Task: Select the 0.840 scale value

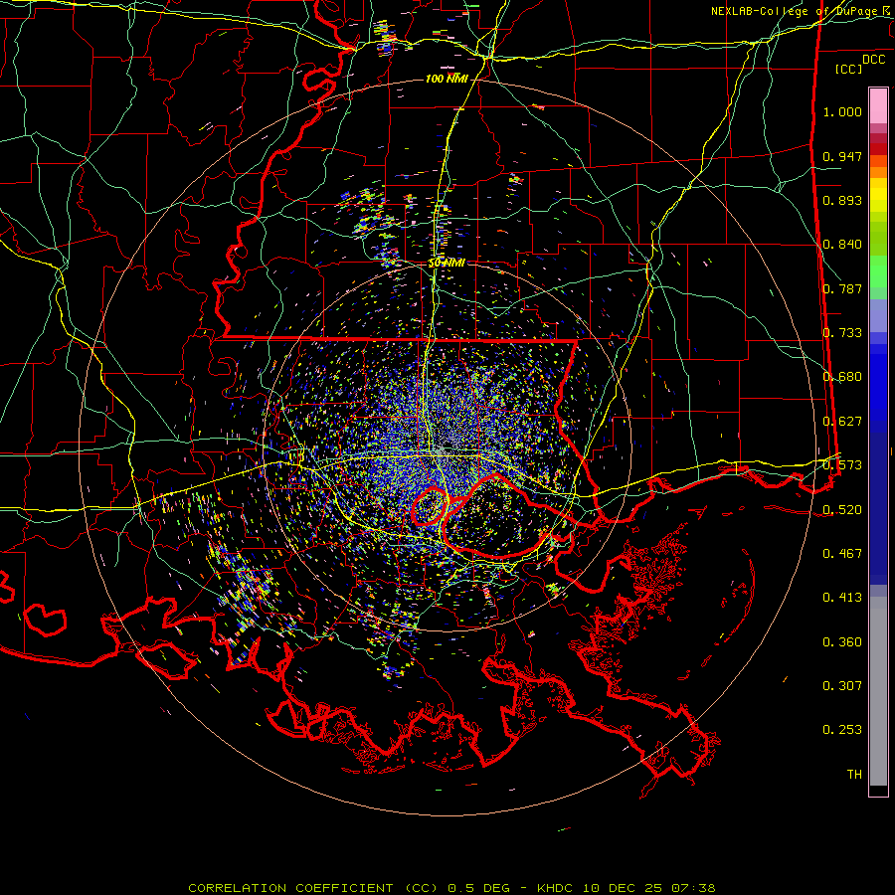Action: [x=842, y=245]
